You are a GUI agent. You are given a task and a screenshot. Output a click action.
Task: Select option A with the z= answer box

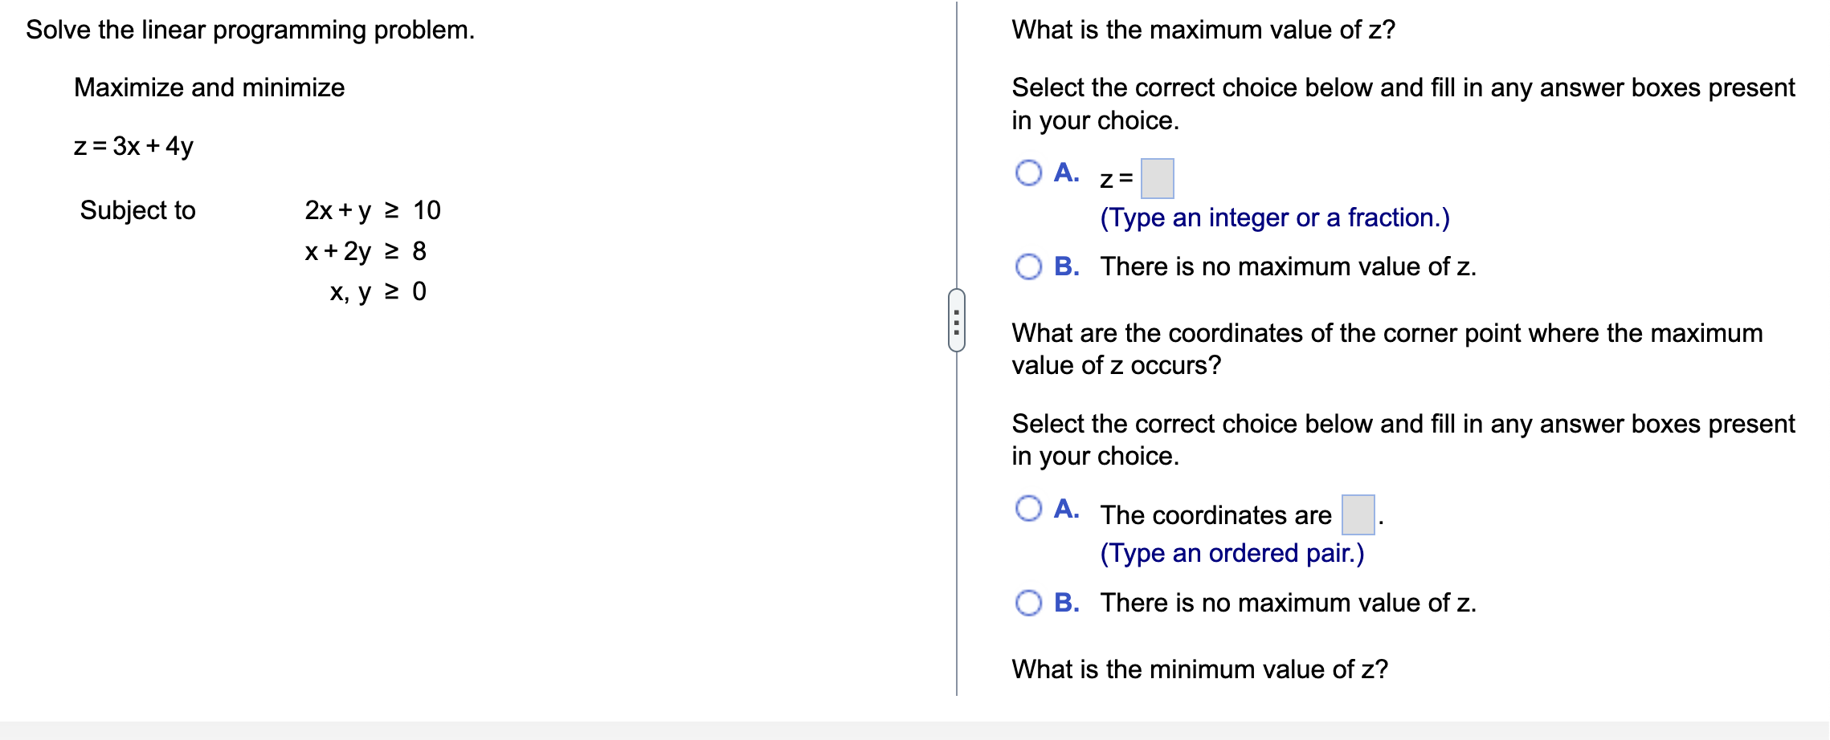1028,173
